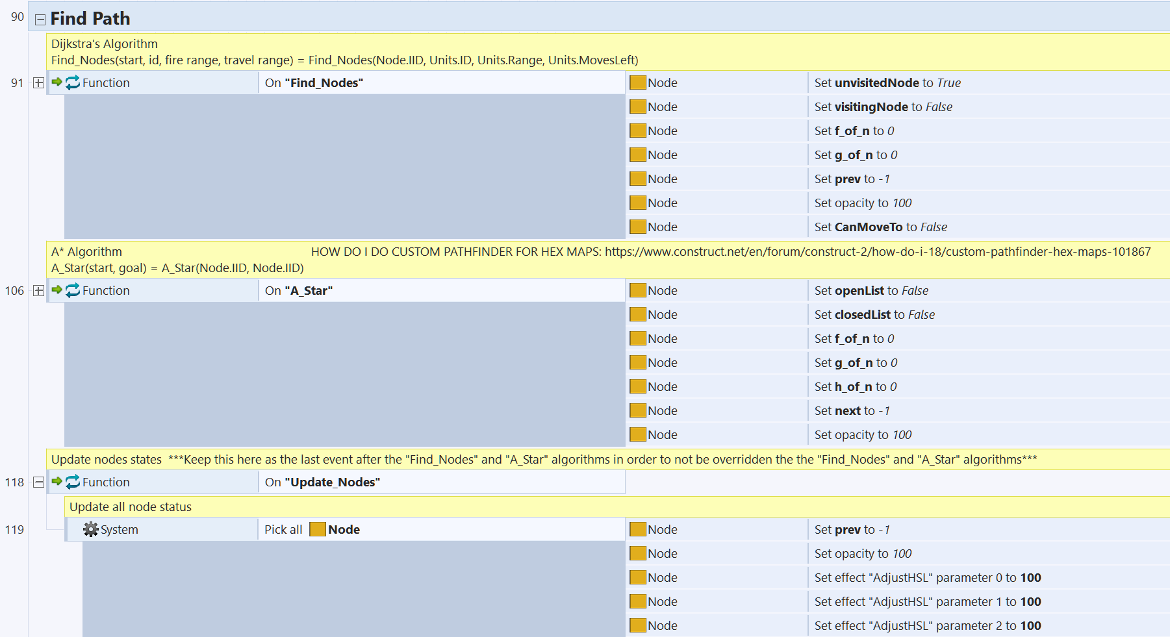Viewport: 1170px width, 637px height.
Task: Click the Function icon for Update_Nodes event
Action: pyautogui.click(x=72, y=482)
